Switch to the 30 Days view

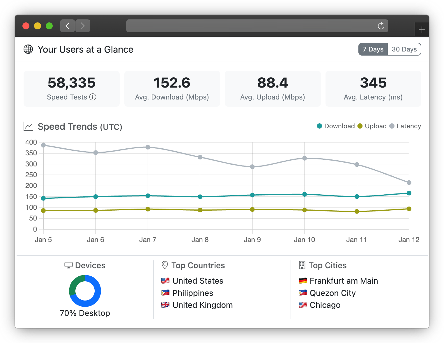(x=404, y=49)
